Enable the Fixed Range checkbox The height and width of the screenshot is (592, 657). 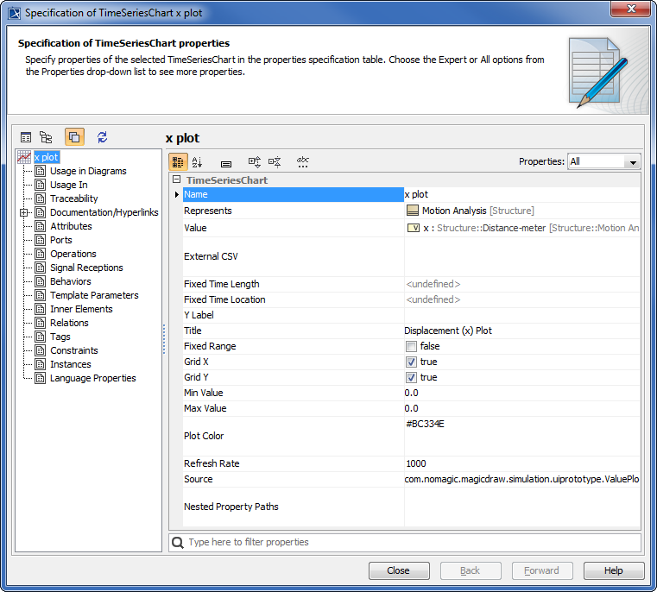click(x=412, y=347)
